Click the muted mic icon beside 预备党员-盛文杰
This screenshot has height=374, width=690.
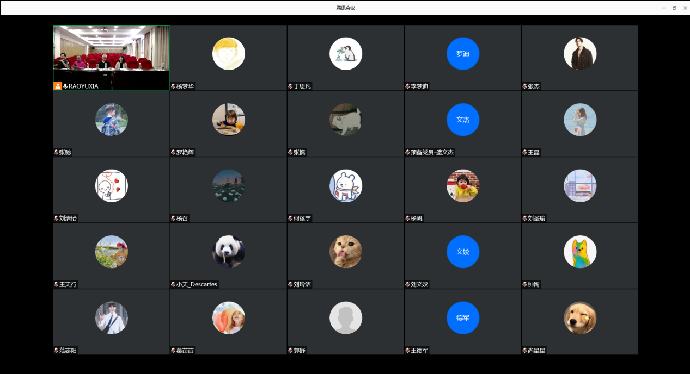click(x=407, y=152)
